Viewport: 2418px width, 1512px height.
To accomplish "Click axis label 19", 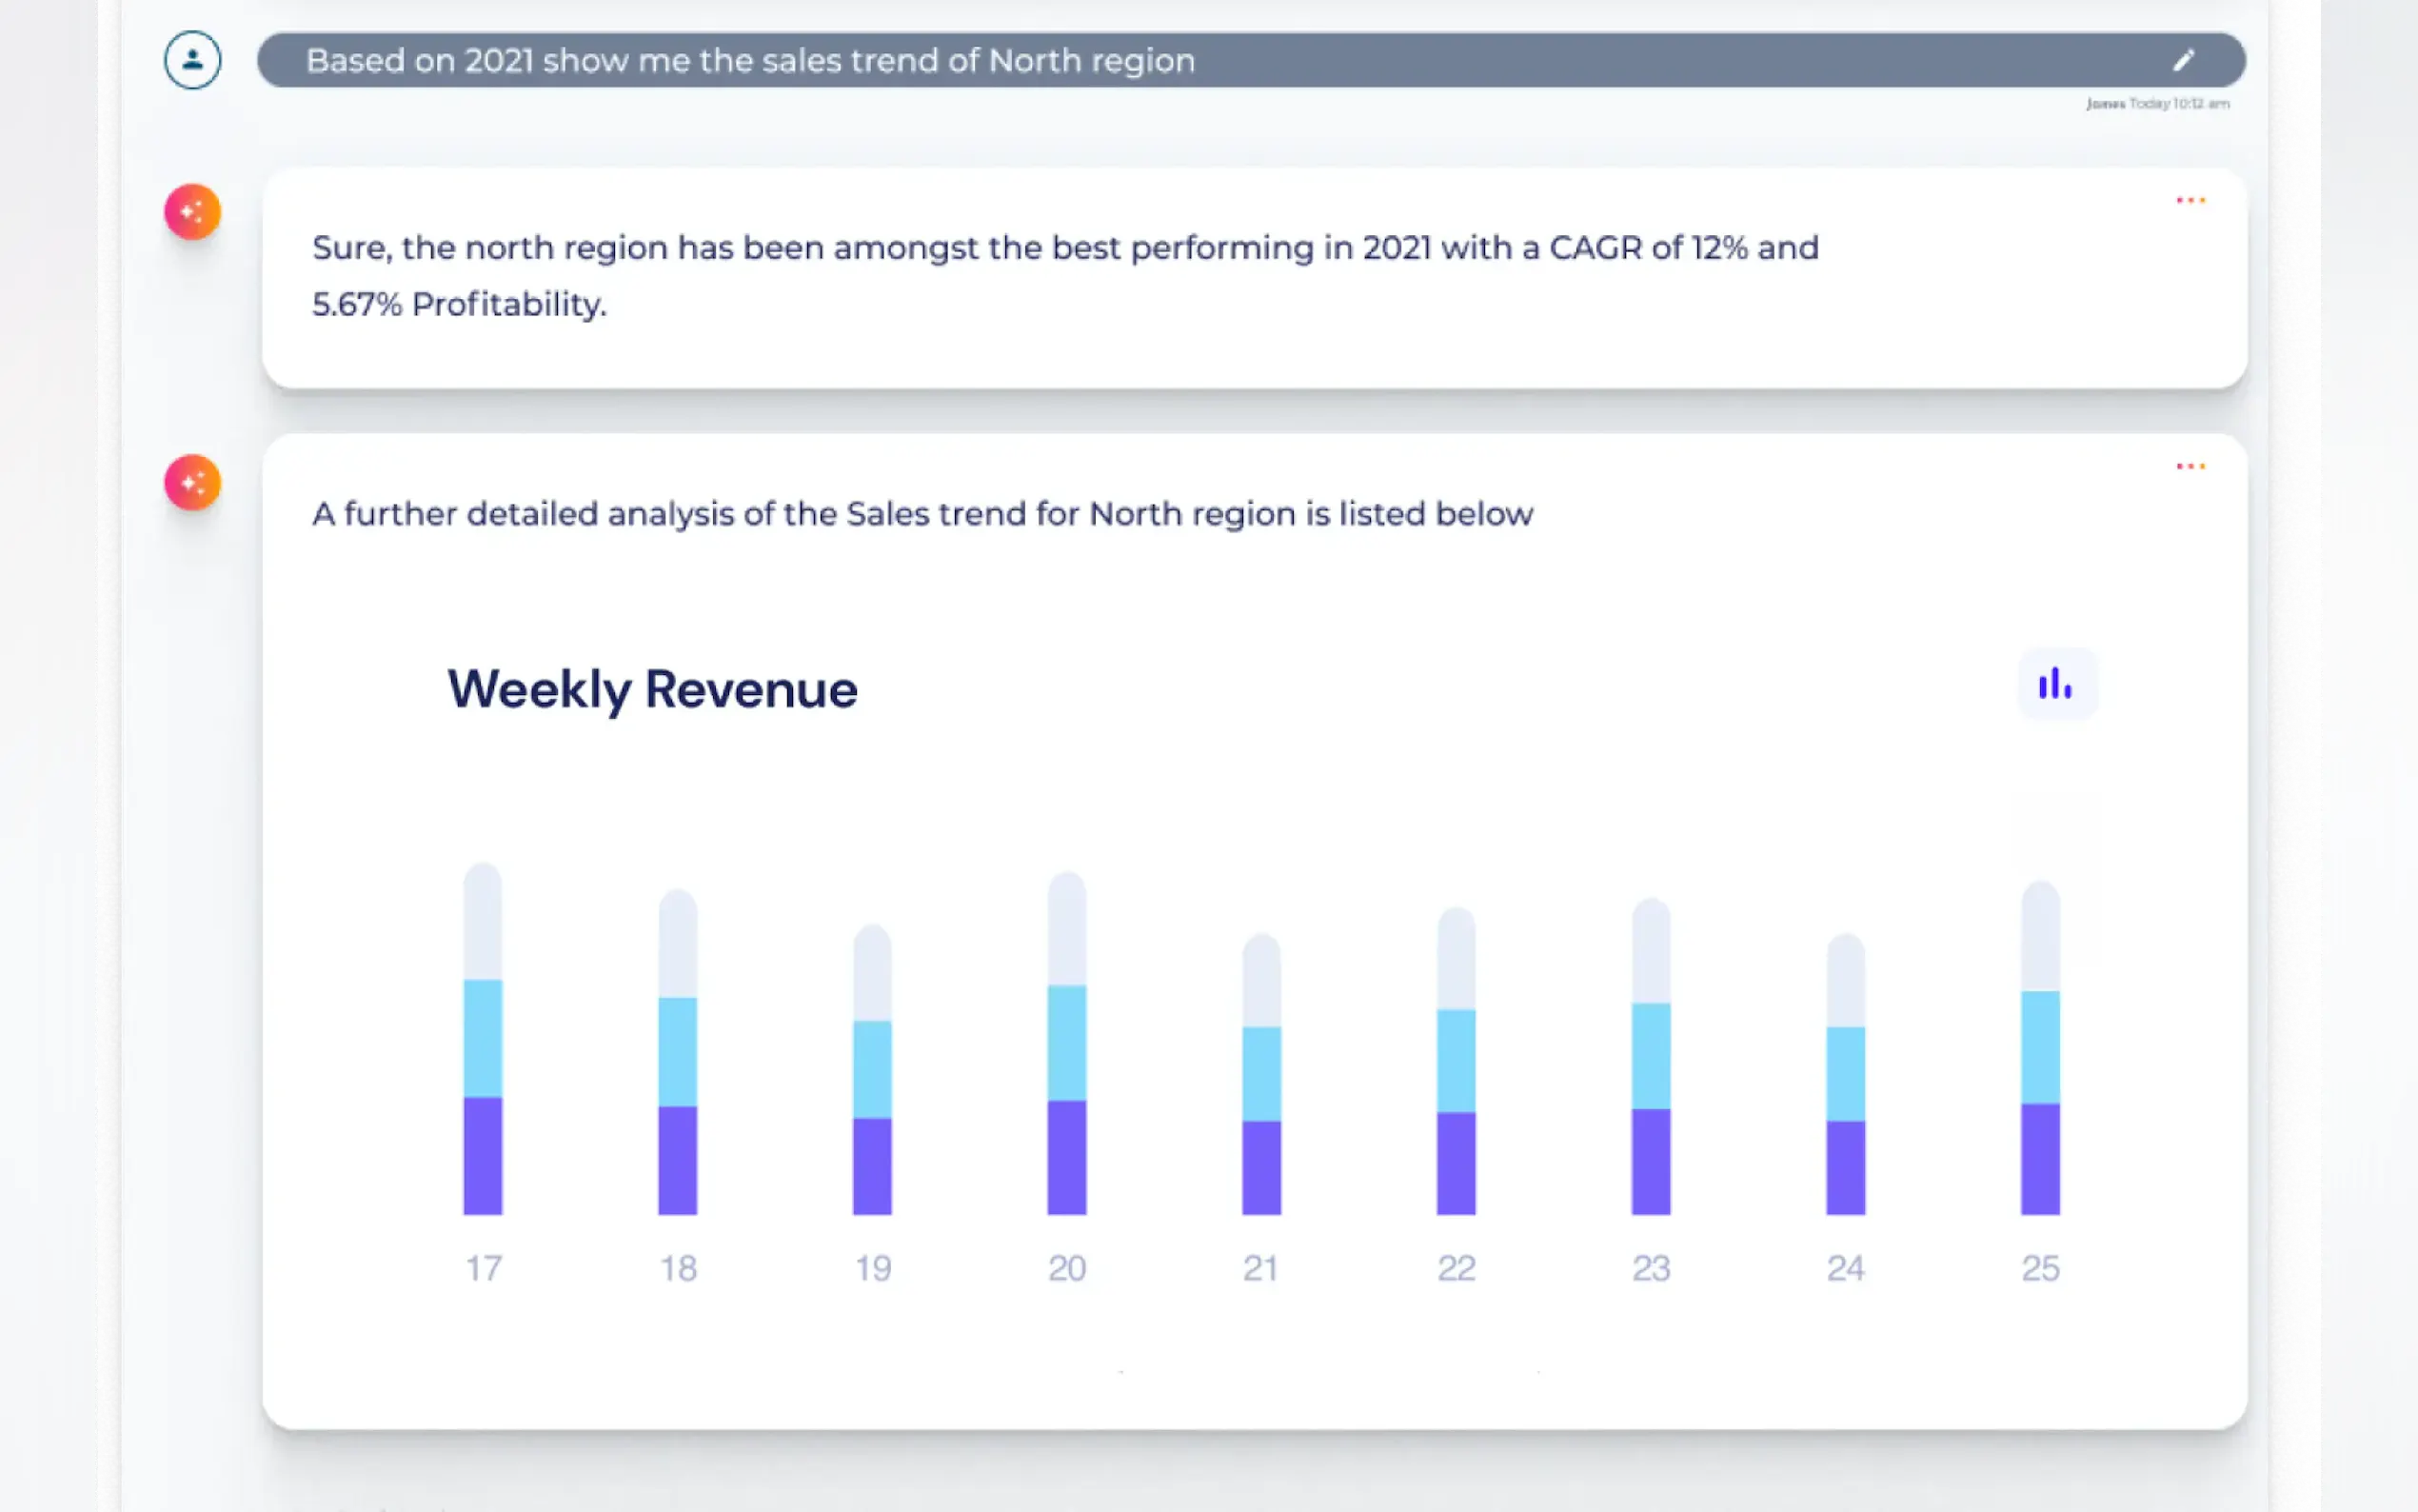I will (873, 1268).
